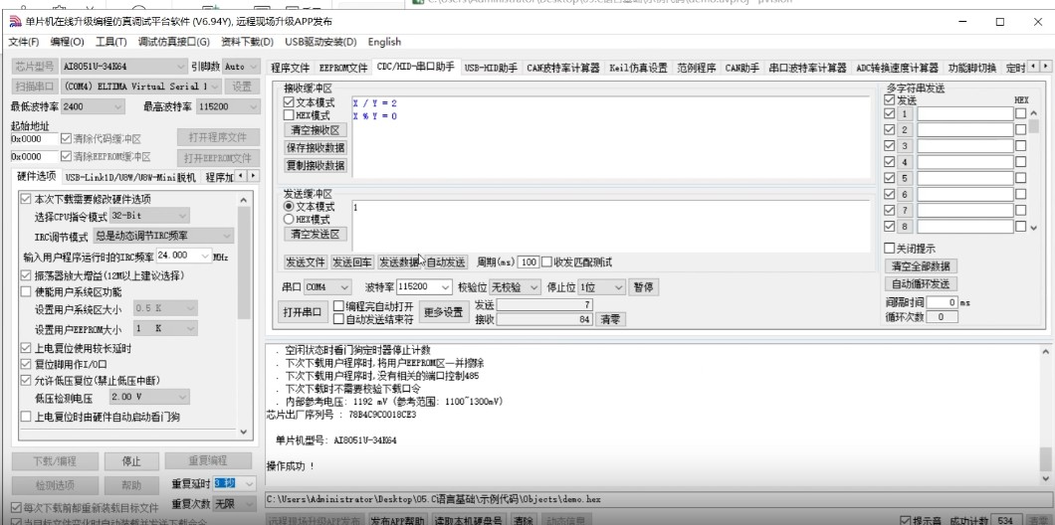
Task: Switch to USB-Link1D/U8W/U8W-Mini脱机 tab
Action: [130, 177]
